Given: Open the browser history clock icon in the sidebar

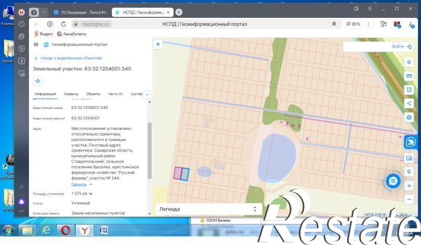Looking at the screenshot, I should [x=22, y=24].
